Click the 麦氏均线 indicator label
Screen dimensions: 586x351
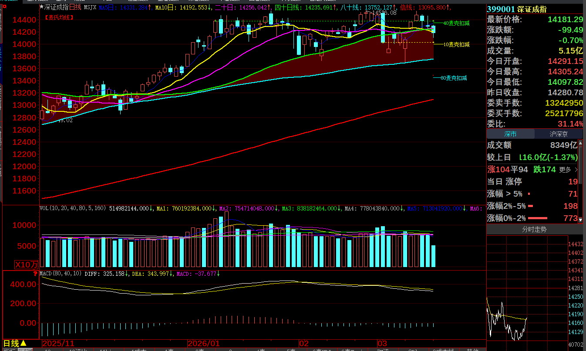coord(59,17)
